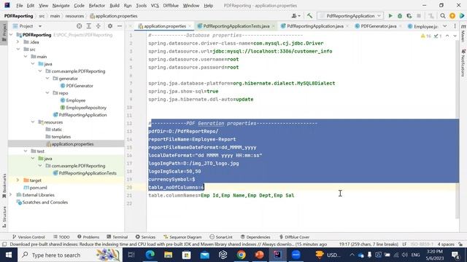The width and height of the screenshot is (467, 262).
Task: Open Version Control tool window
Action: click(28, 237)
